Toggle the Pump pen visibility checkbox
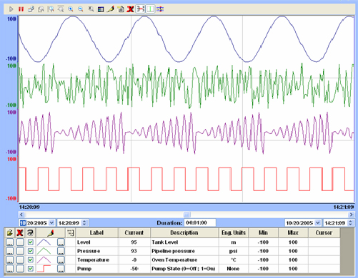358x278 pixels. click(30, 269)
